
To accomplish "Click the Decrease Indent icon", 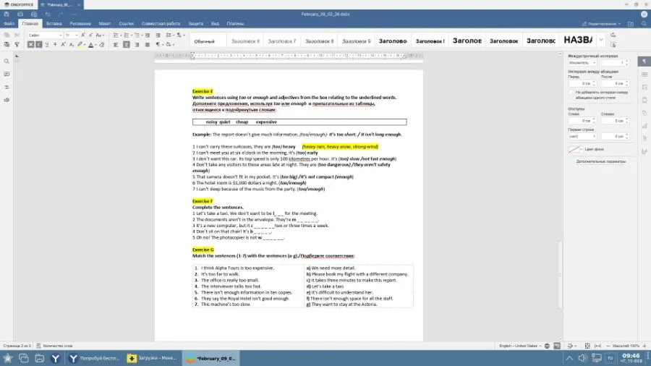I will pyautogui.click(x=148, y=35).
